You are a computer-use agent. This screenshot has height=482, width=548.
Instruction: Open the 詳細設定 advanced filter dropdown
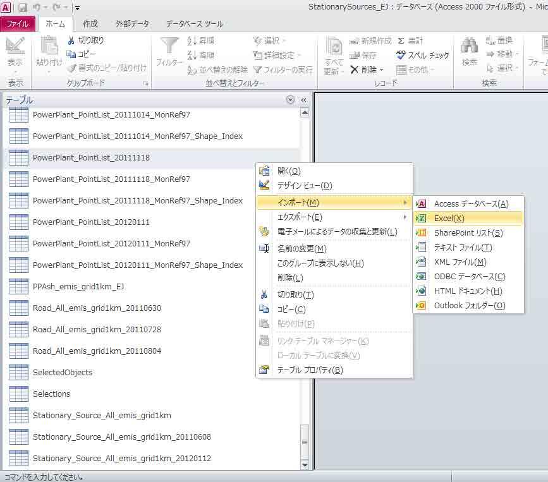pos(277,55)
